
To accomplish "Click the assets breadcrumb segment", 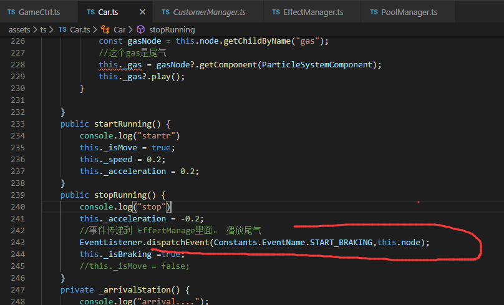I will (x=19, y=29).
